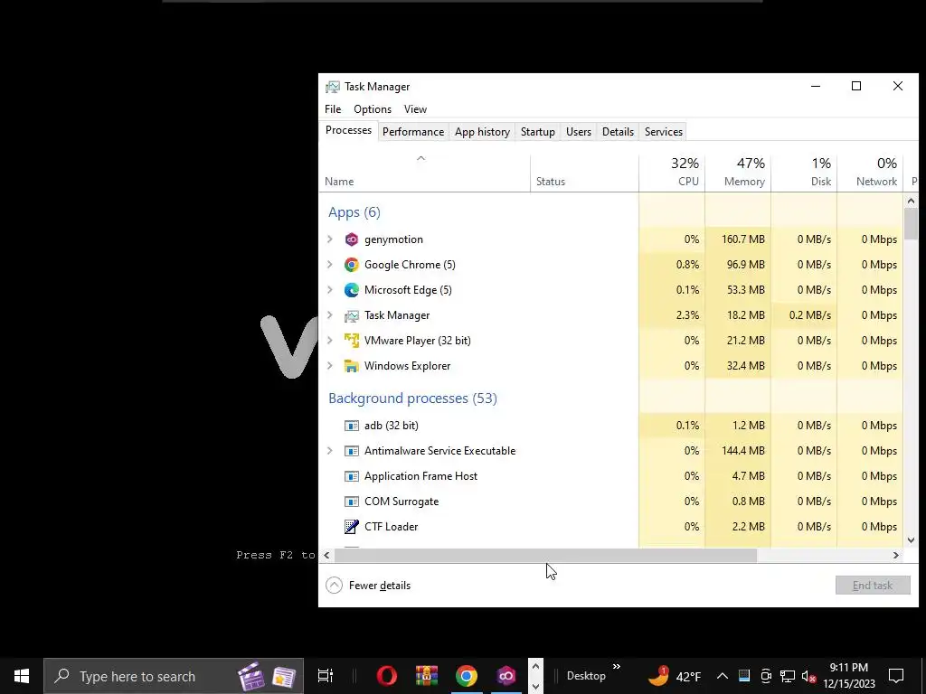Viewport: 926px width, 694px height.
Task: Open WinRAR from the taskbar
Action: (x=427, y=676)
